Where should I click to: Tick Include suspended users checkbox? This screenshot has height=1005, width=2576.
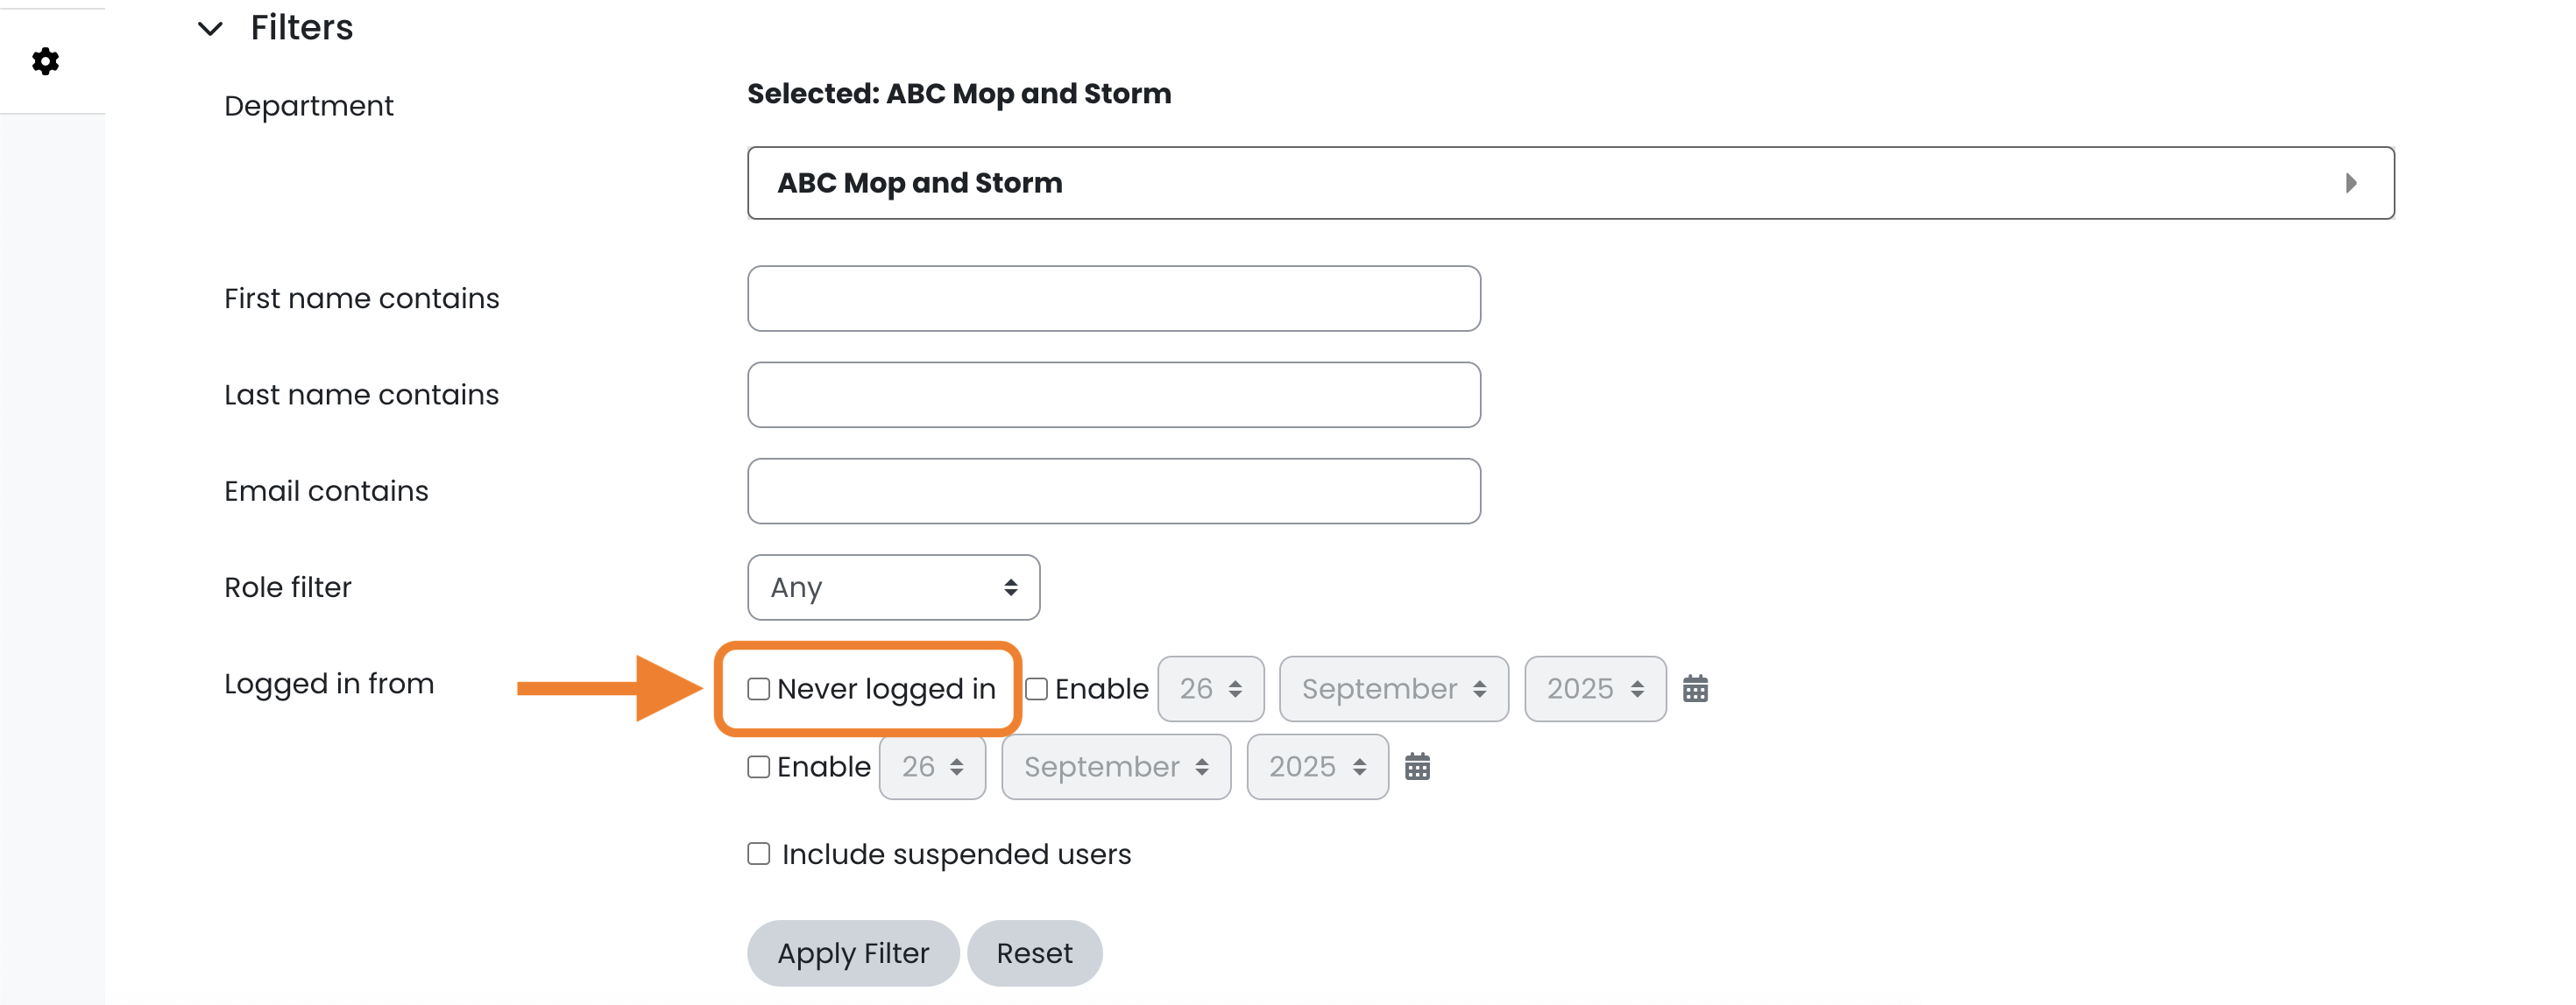[759, 854]
